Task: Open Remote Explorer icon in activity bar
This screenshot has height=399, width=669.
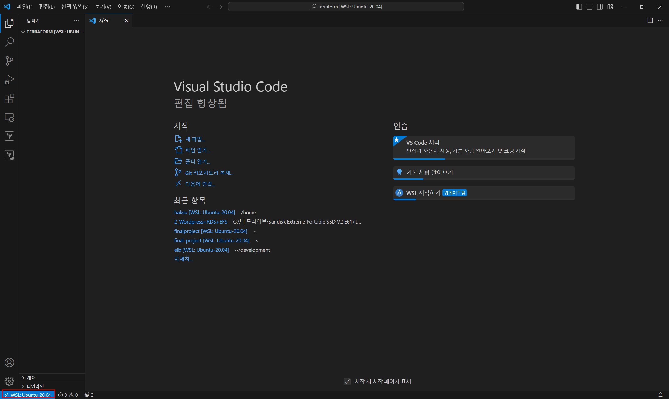Action: (9, 118)
